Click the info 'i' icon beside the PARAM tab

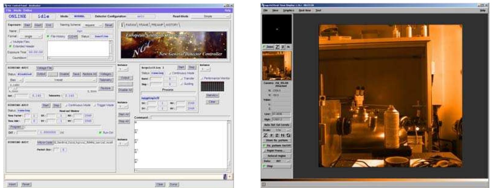(x=123, y=24)
